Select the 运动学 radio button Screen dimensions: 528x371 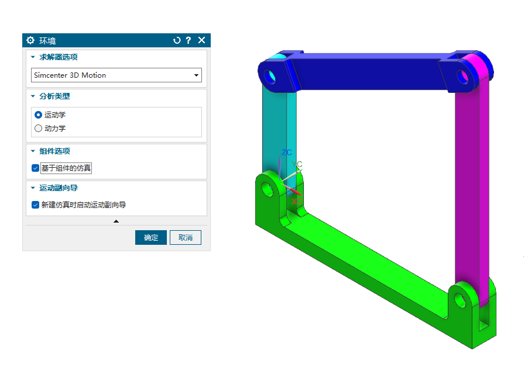tap(39, 115)
